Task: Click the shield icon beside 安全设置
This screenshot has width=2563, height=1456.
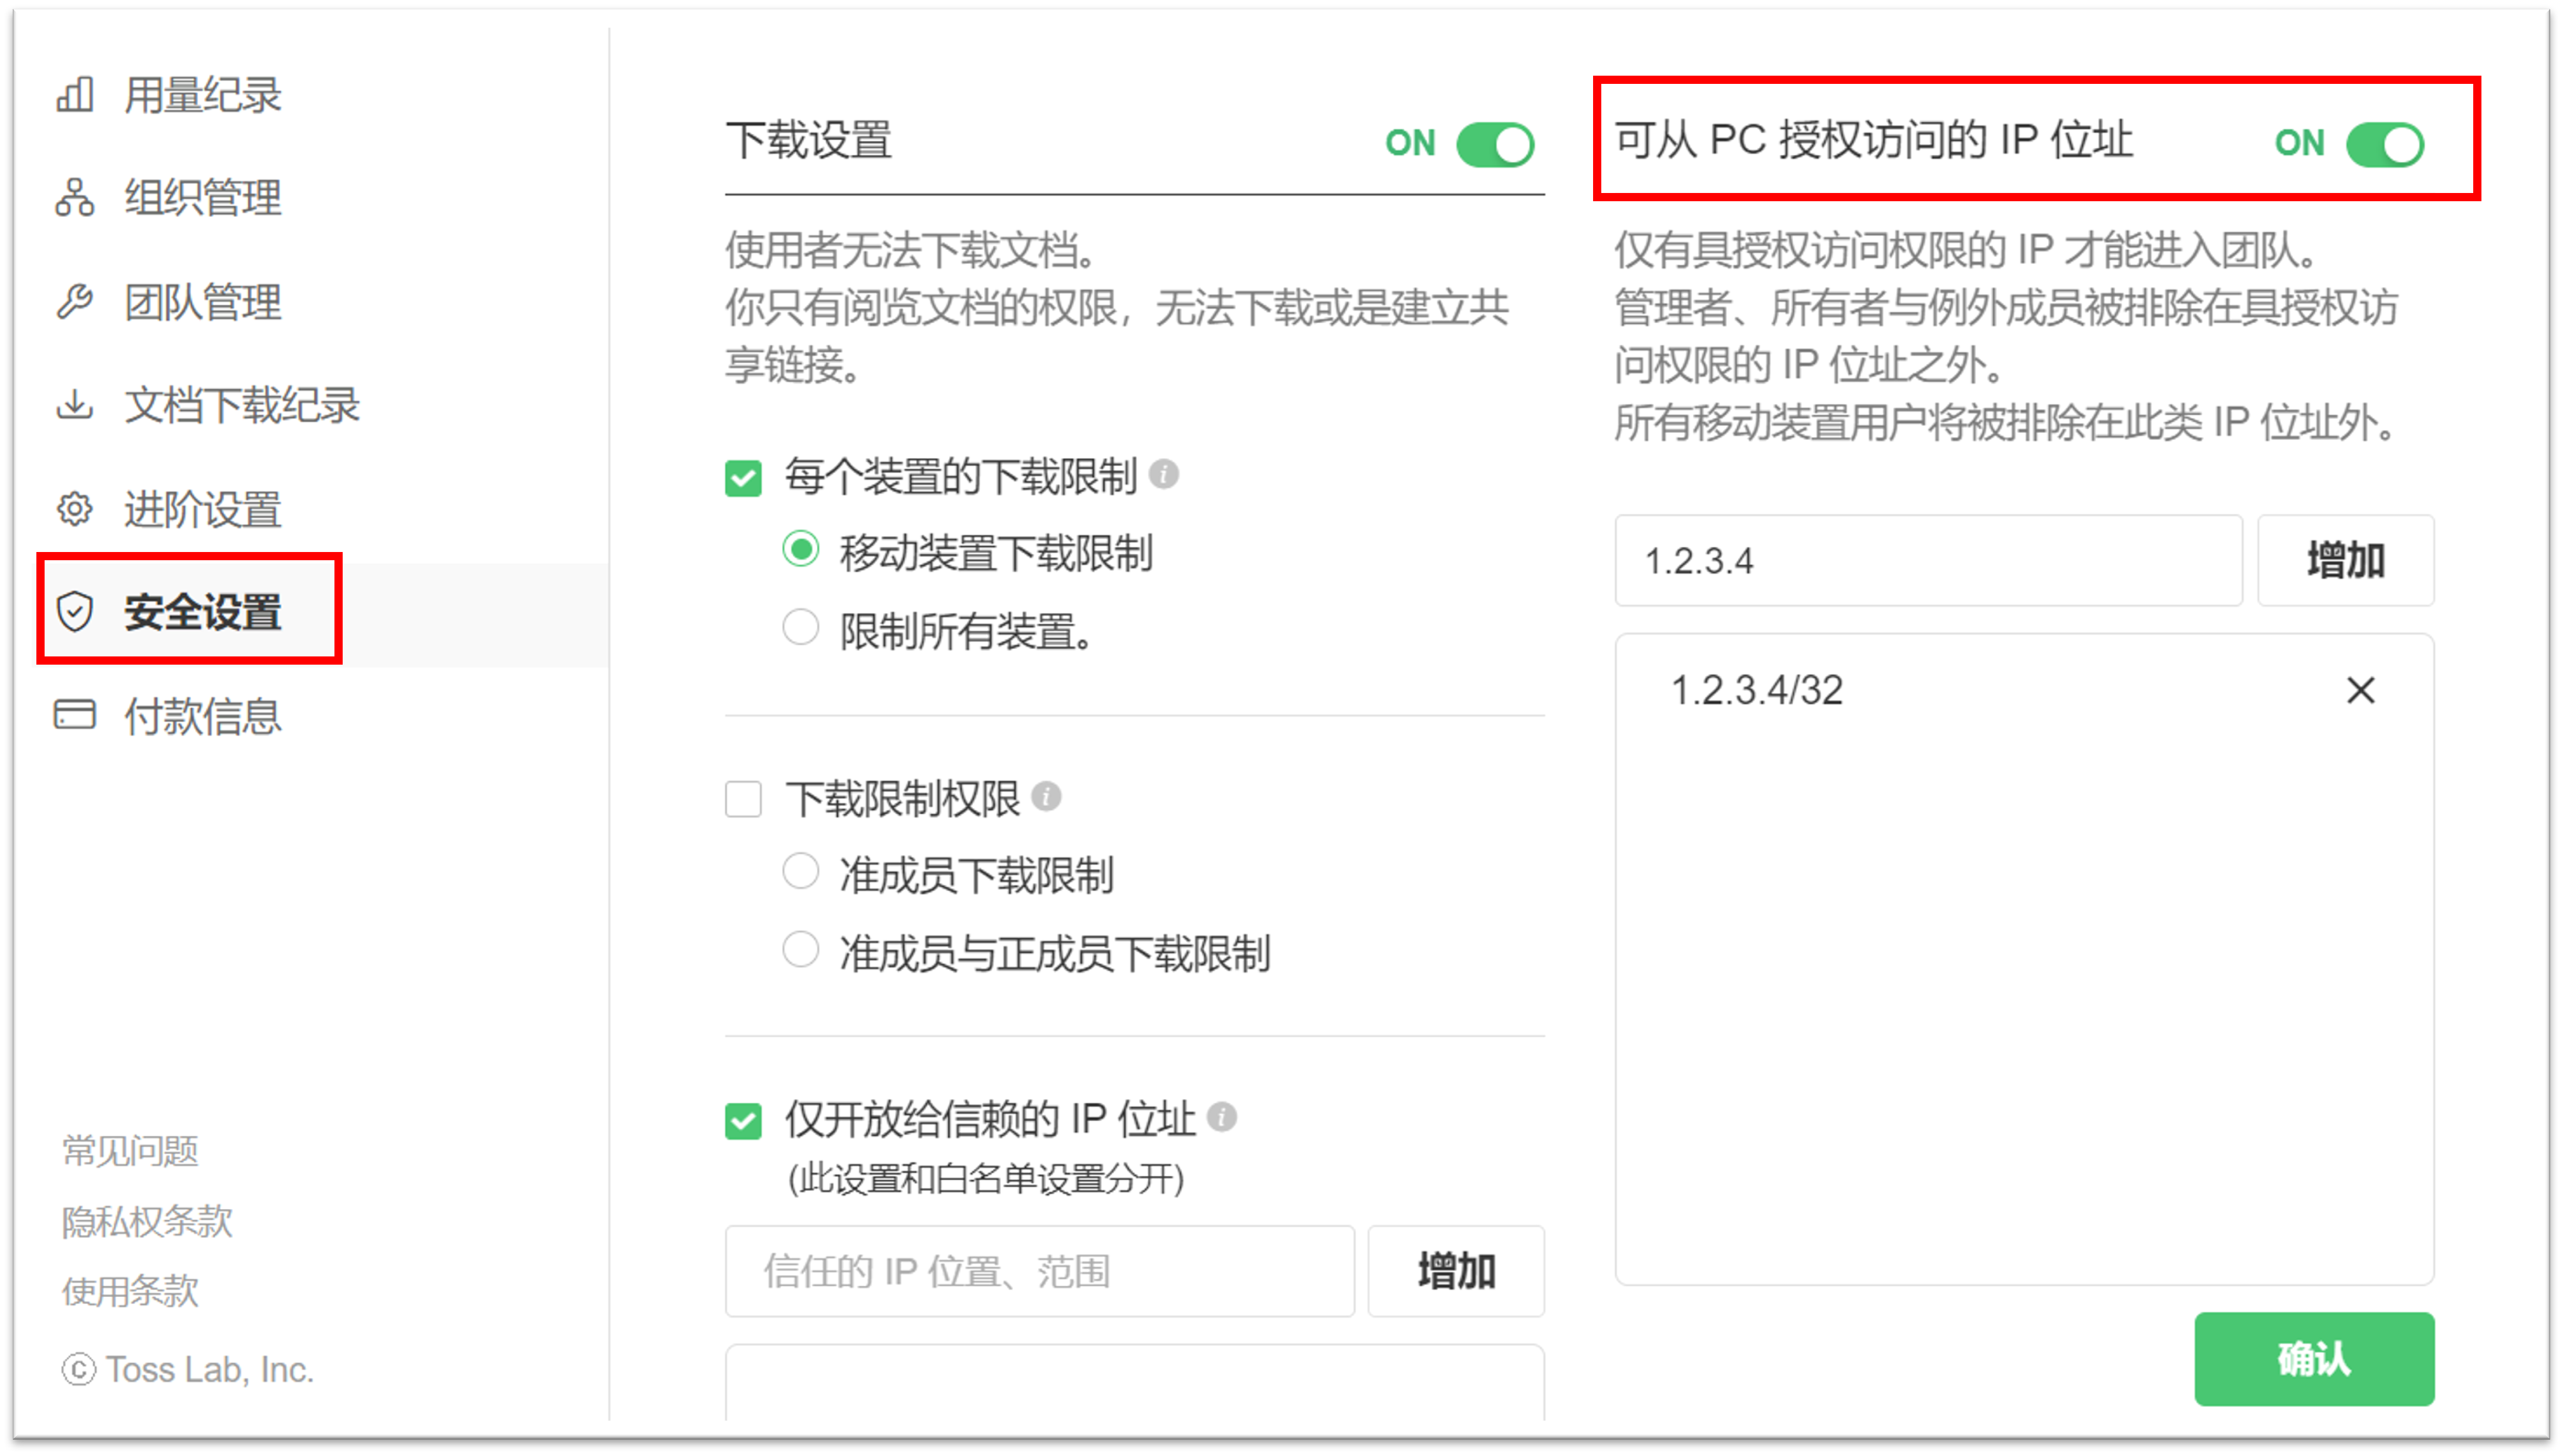Action: pyautogui.click(x=75, y=612)
